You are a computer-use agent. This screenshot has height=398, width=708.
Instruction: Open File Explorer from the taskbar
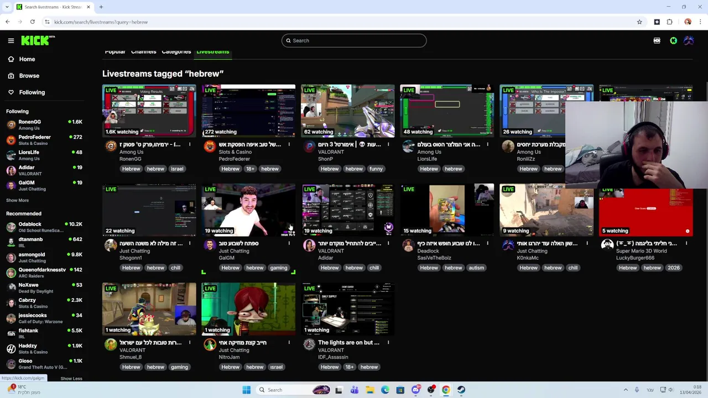pos(369,390)
